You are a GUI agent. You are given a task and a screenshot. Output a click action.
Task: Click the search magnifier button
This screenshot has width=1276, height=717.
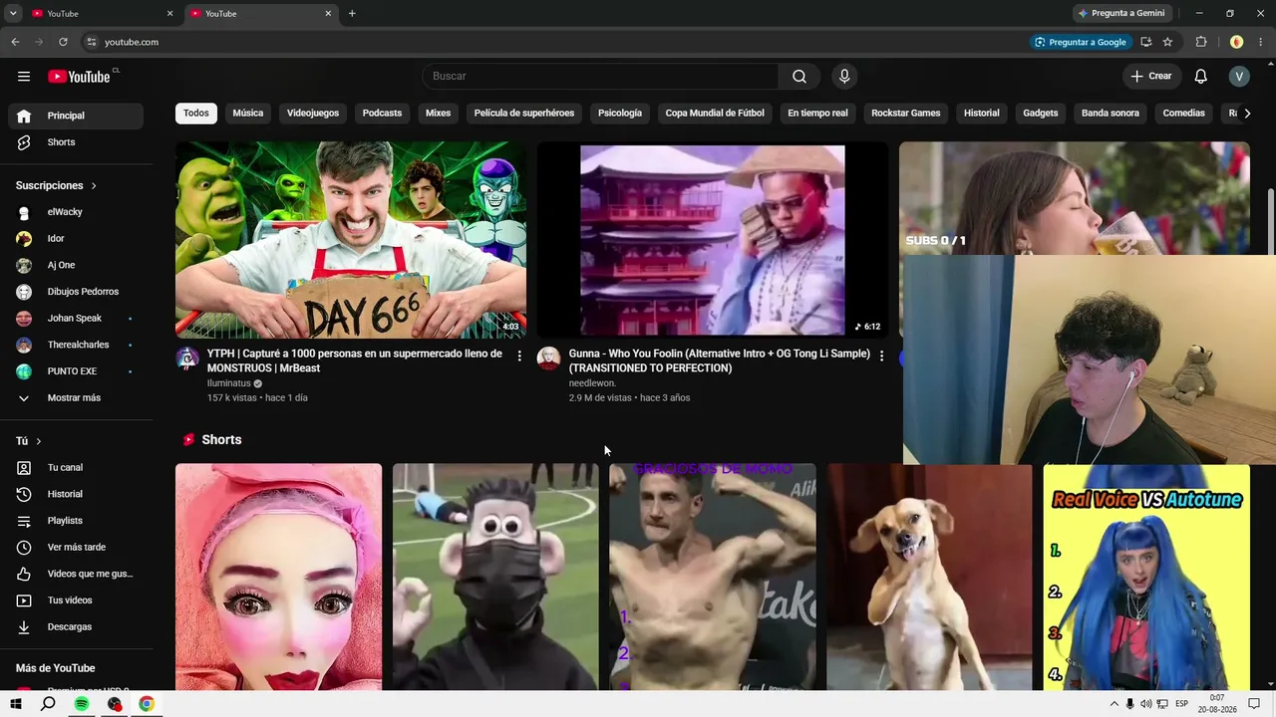(x=799, y=77)
